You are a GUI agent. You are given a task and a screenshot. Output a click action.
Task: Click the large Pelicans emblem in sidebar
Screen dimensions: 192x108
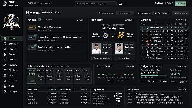click(x=12, y=22)
